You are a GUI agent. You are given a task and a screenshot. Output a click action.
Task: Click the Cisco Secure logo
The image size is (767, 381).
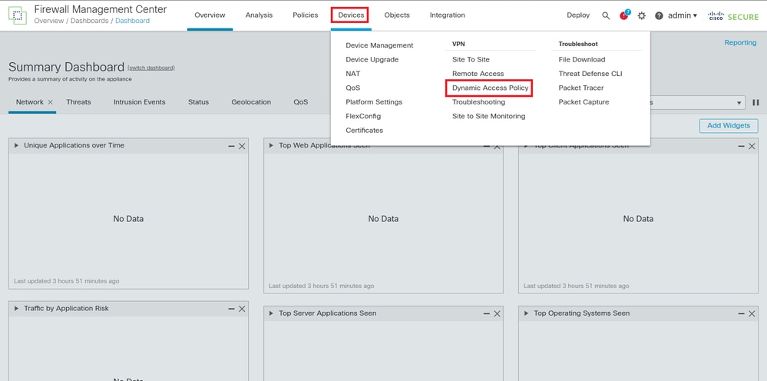[x=732, y=15]
